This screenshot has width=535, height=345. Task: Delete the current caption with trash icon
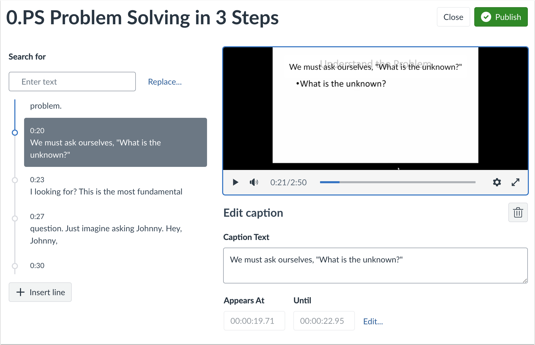coord(518,212)
